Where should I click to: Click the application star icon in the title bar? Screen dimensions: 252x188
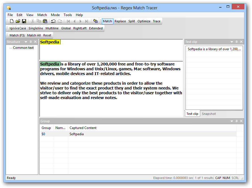pos(8,8)
